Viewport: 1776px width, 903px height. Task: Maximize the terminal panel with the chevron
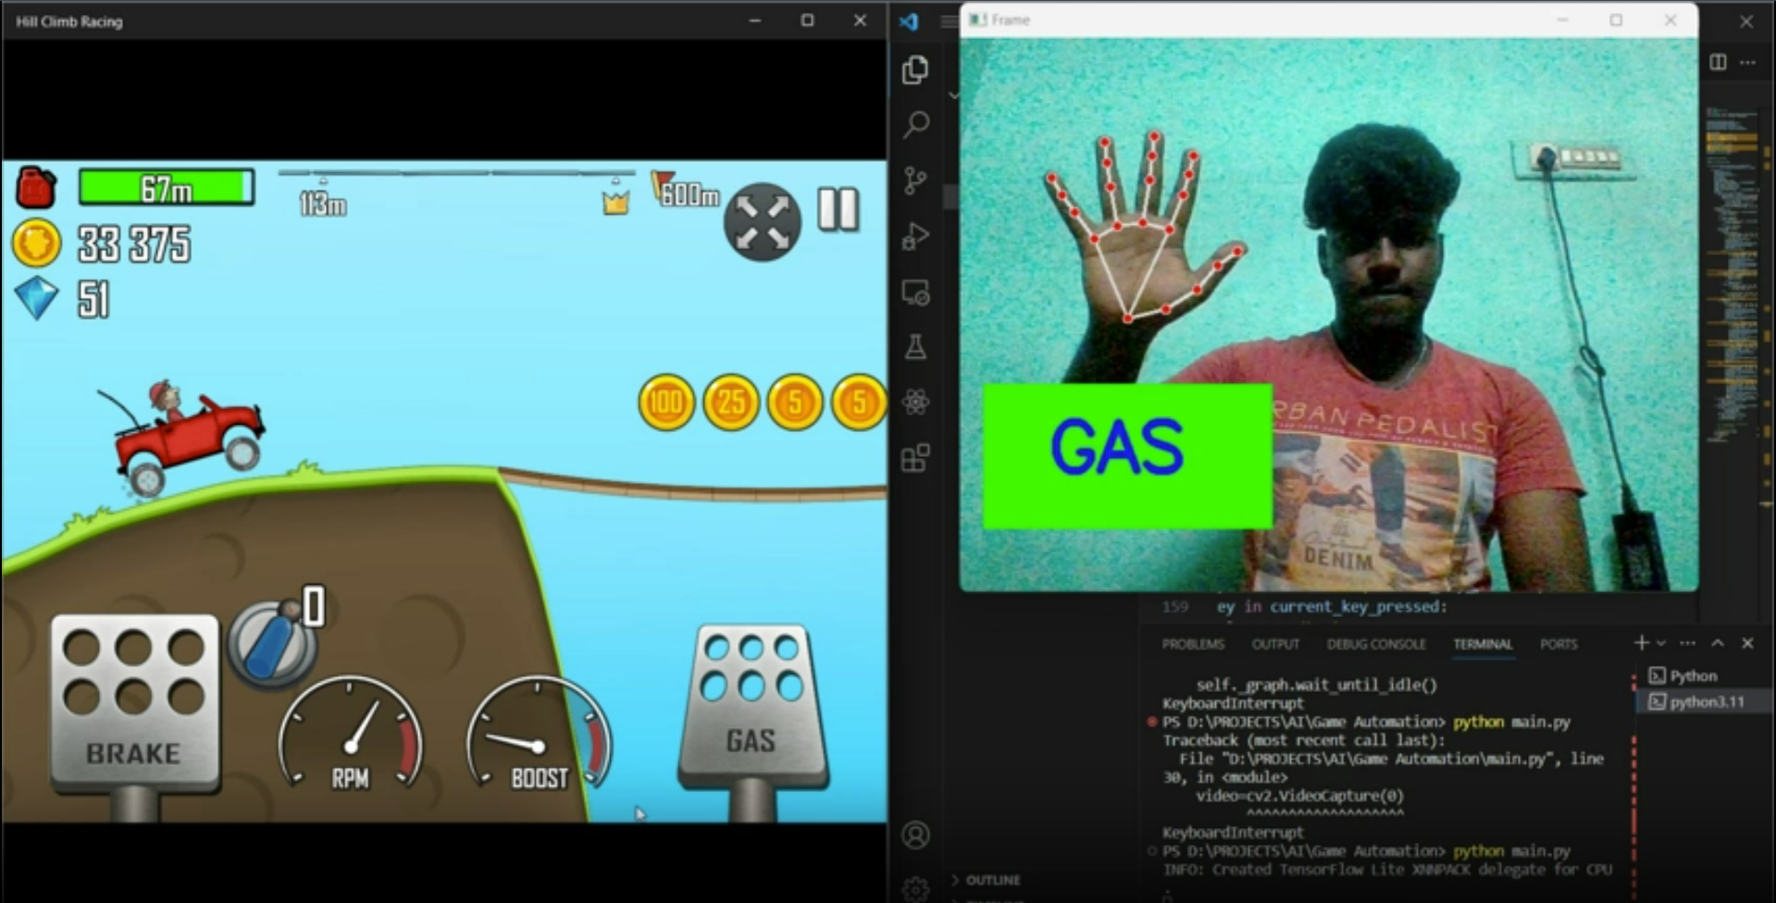pyautogui.click(x=1718, y=643)
